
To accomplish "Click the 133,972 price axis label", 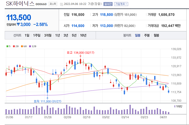I will pyautogui.click(x=176, y=58).
